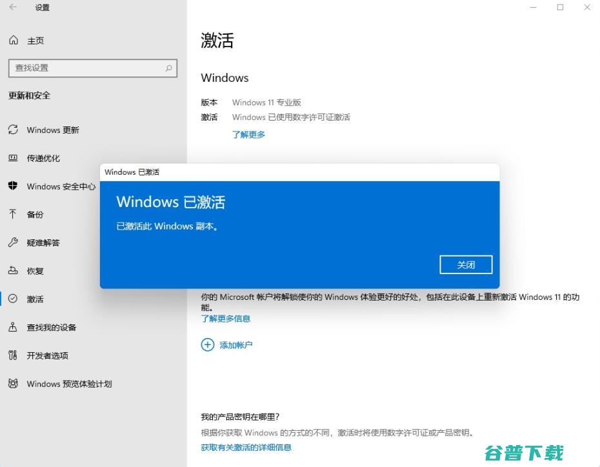The width and height of the screenshot is (600, 467).
Task: Select the 传递优化 icon
Action: pos(12,158)
